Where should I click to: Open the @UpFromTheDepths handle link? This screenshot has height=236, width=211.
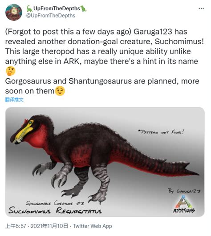pos(51,16)
